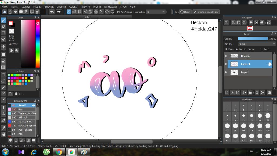Expand add-layer dropdown arrow in Layer panel
277x156 pixels.
[x=246, y=93]
